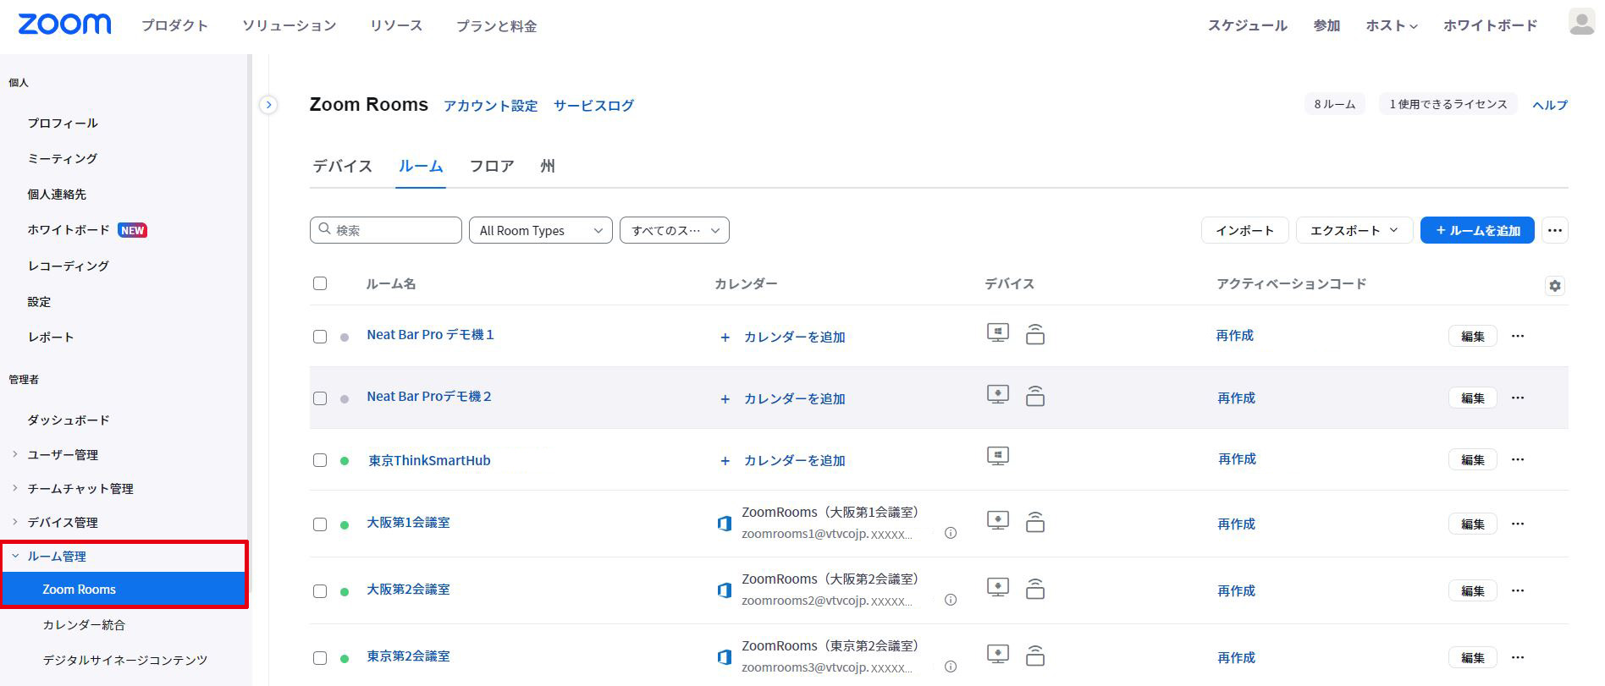Switch to the 州 tab
This screenshot has height=686, width=1605.
tap(548, 166)
